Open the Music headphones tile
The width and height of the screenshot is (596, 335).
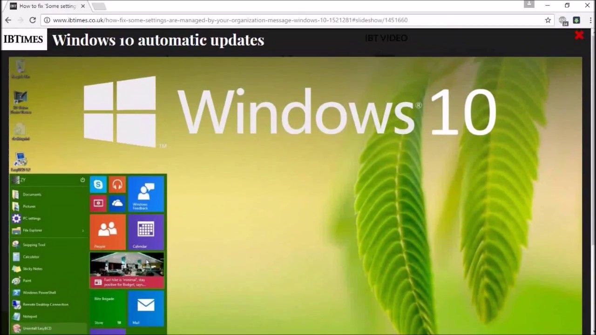117,185
